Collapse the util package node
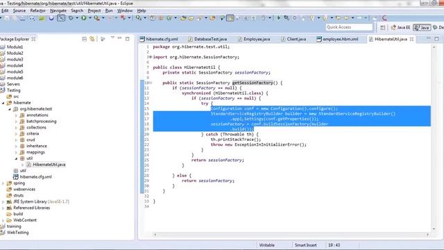 [x=16, y=158]
